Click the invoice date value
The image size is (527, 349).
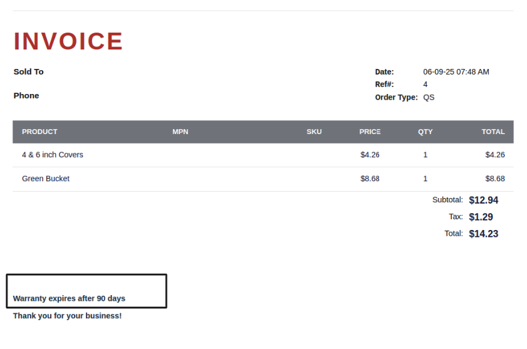coord(456,71)
